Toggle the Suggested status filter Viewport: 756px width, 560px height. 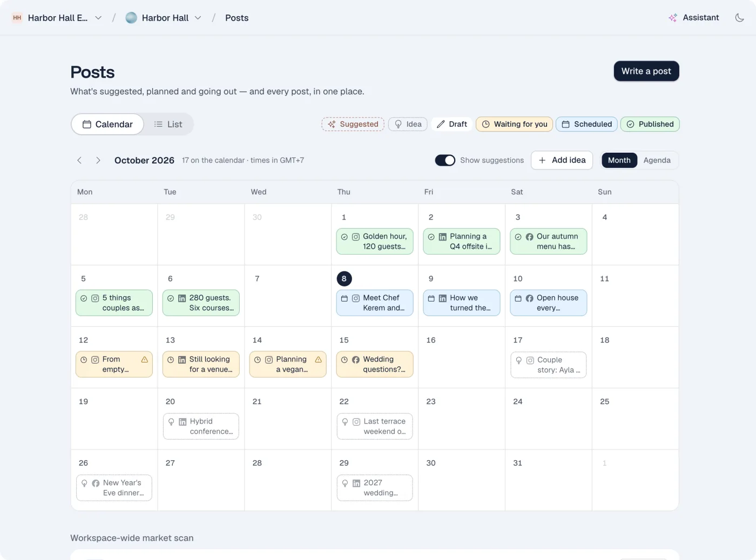353,124
